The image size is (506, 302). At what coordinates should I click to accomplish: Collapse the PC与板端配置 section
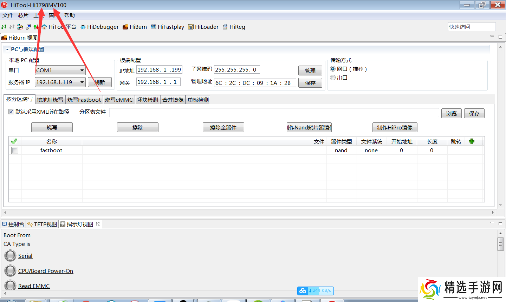click(8, 49)
